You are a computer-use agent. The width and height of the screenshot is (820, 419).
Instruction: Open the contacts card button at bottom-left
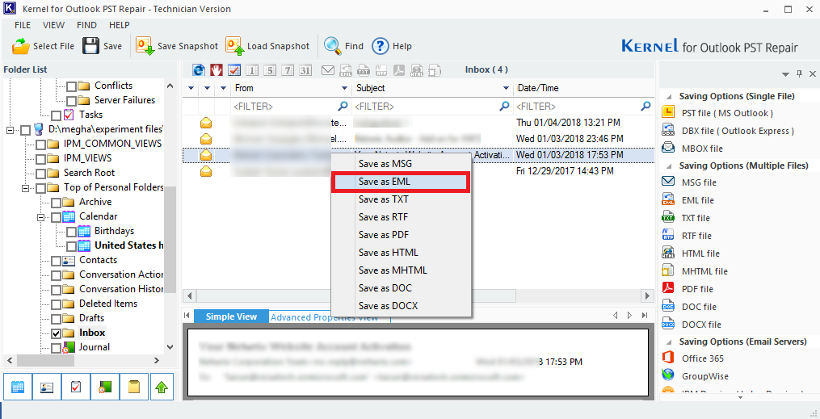tap(47, 387)
